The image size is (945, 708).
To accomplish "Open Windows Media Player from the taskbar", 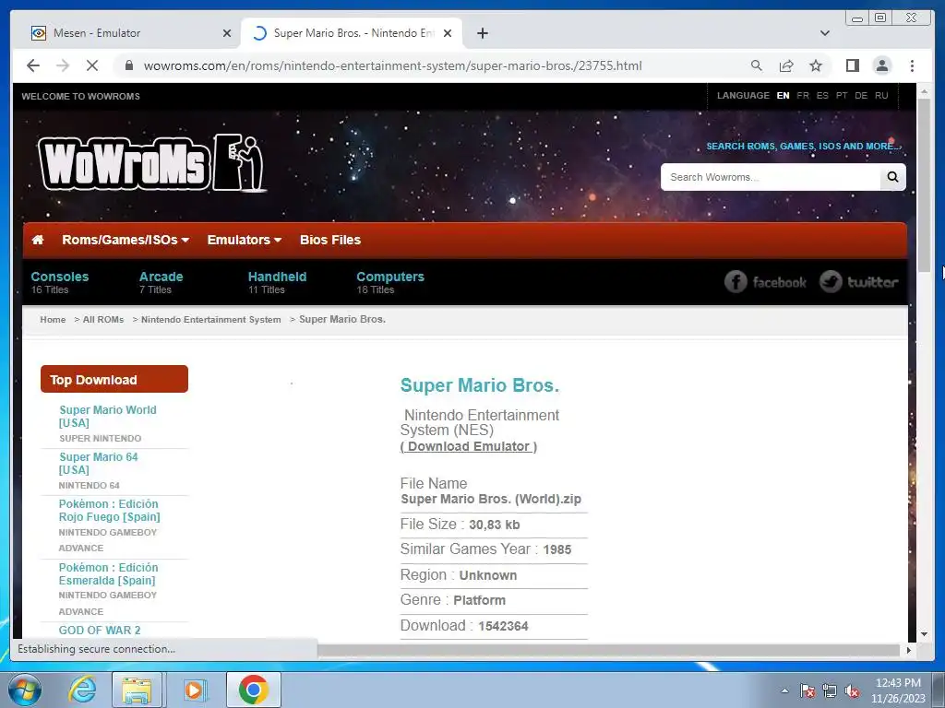I will coord(194,690).
